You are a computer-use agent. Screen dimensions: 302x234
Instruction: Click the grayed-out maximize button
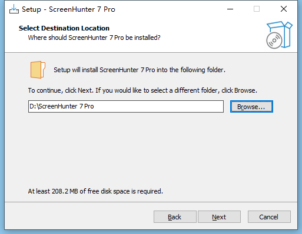point(257,9)
